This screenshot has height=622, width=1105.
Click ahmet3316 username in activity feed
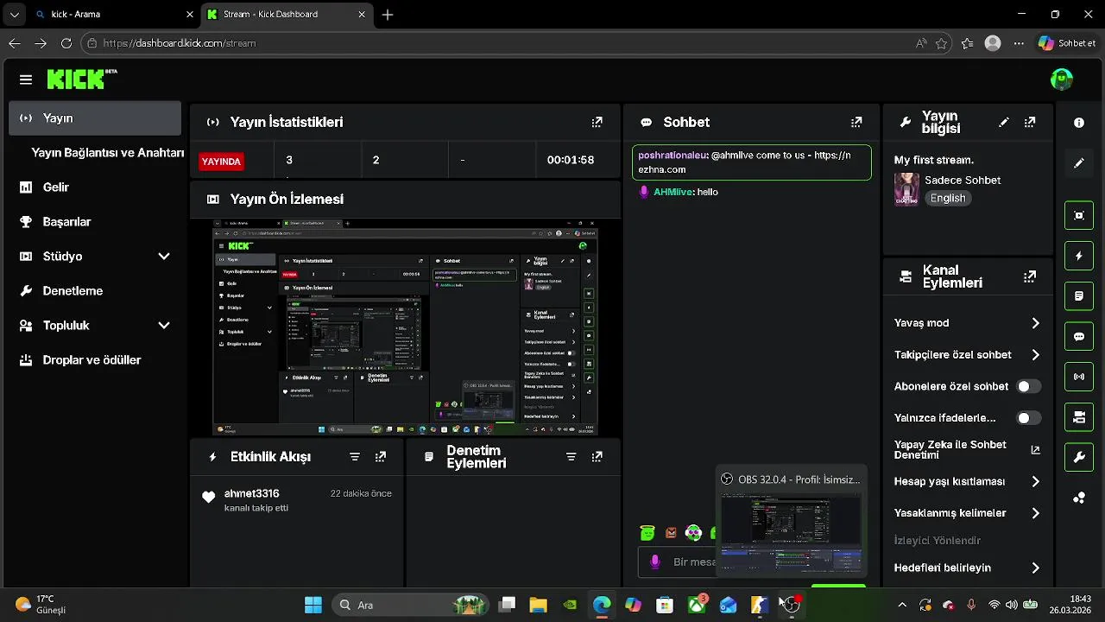click(251, 493)
